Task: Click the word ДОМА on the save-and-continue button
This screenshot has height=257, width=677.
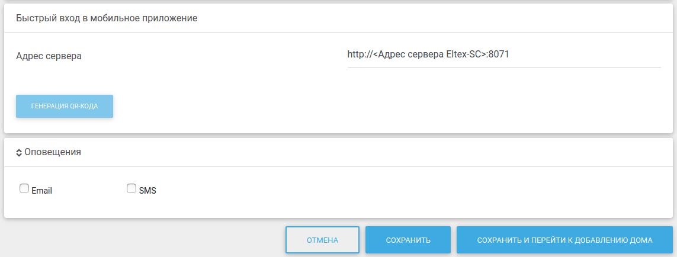Action: 641,240
